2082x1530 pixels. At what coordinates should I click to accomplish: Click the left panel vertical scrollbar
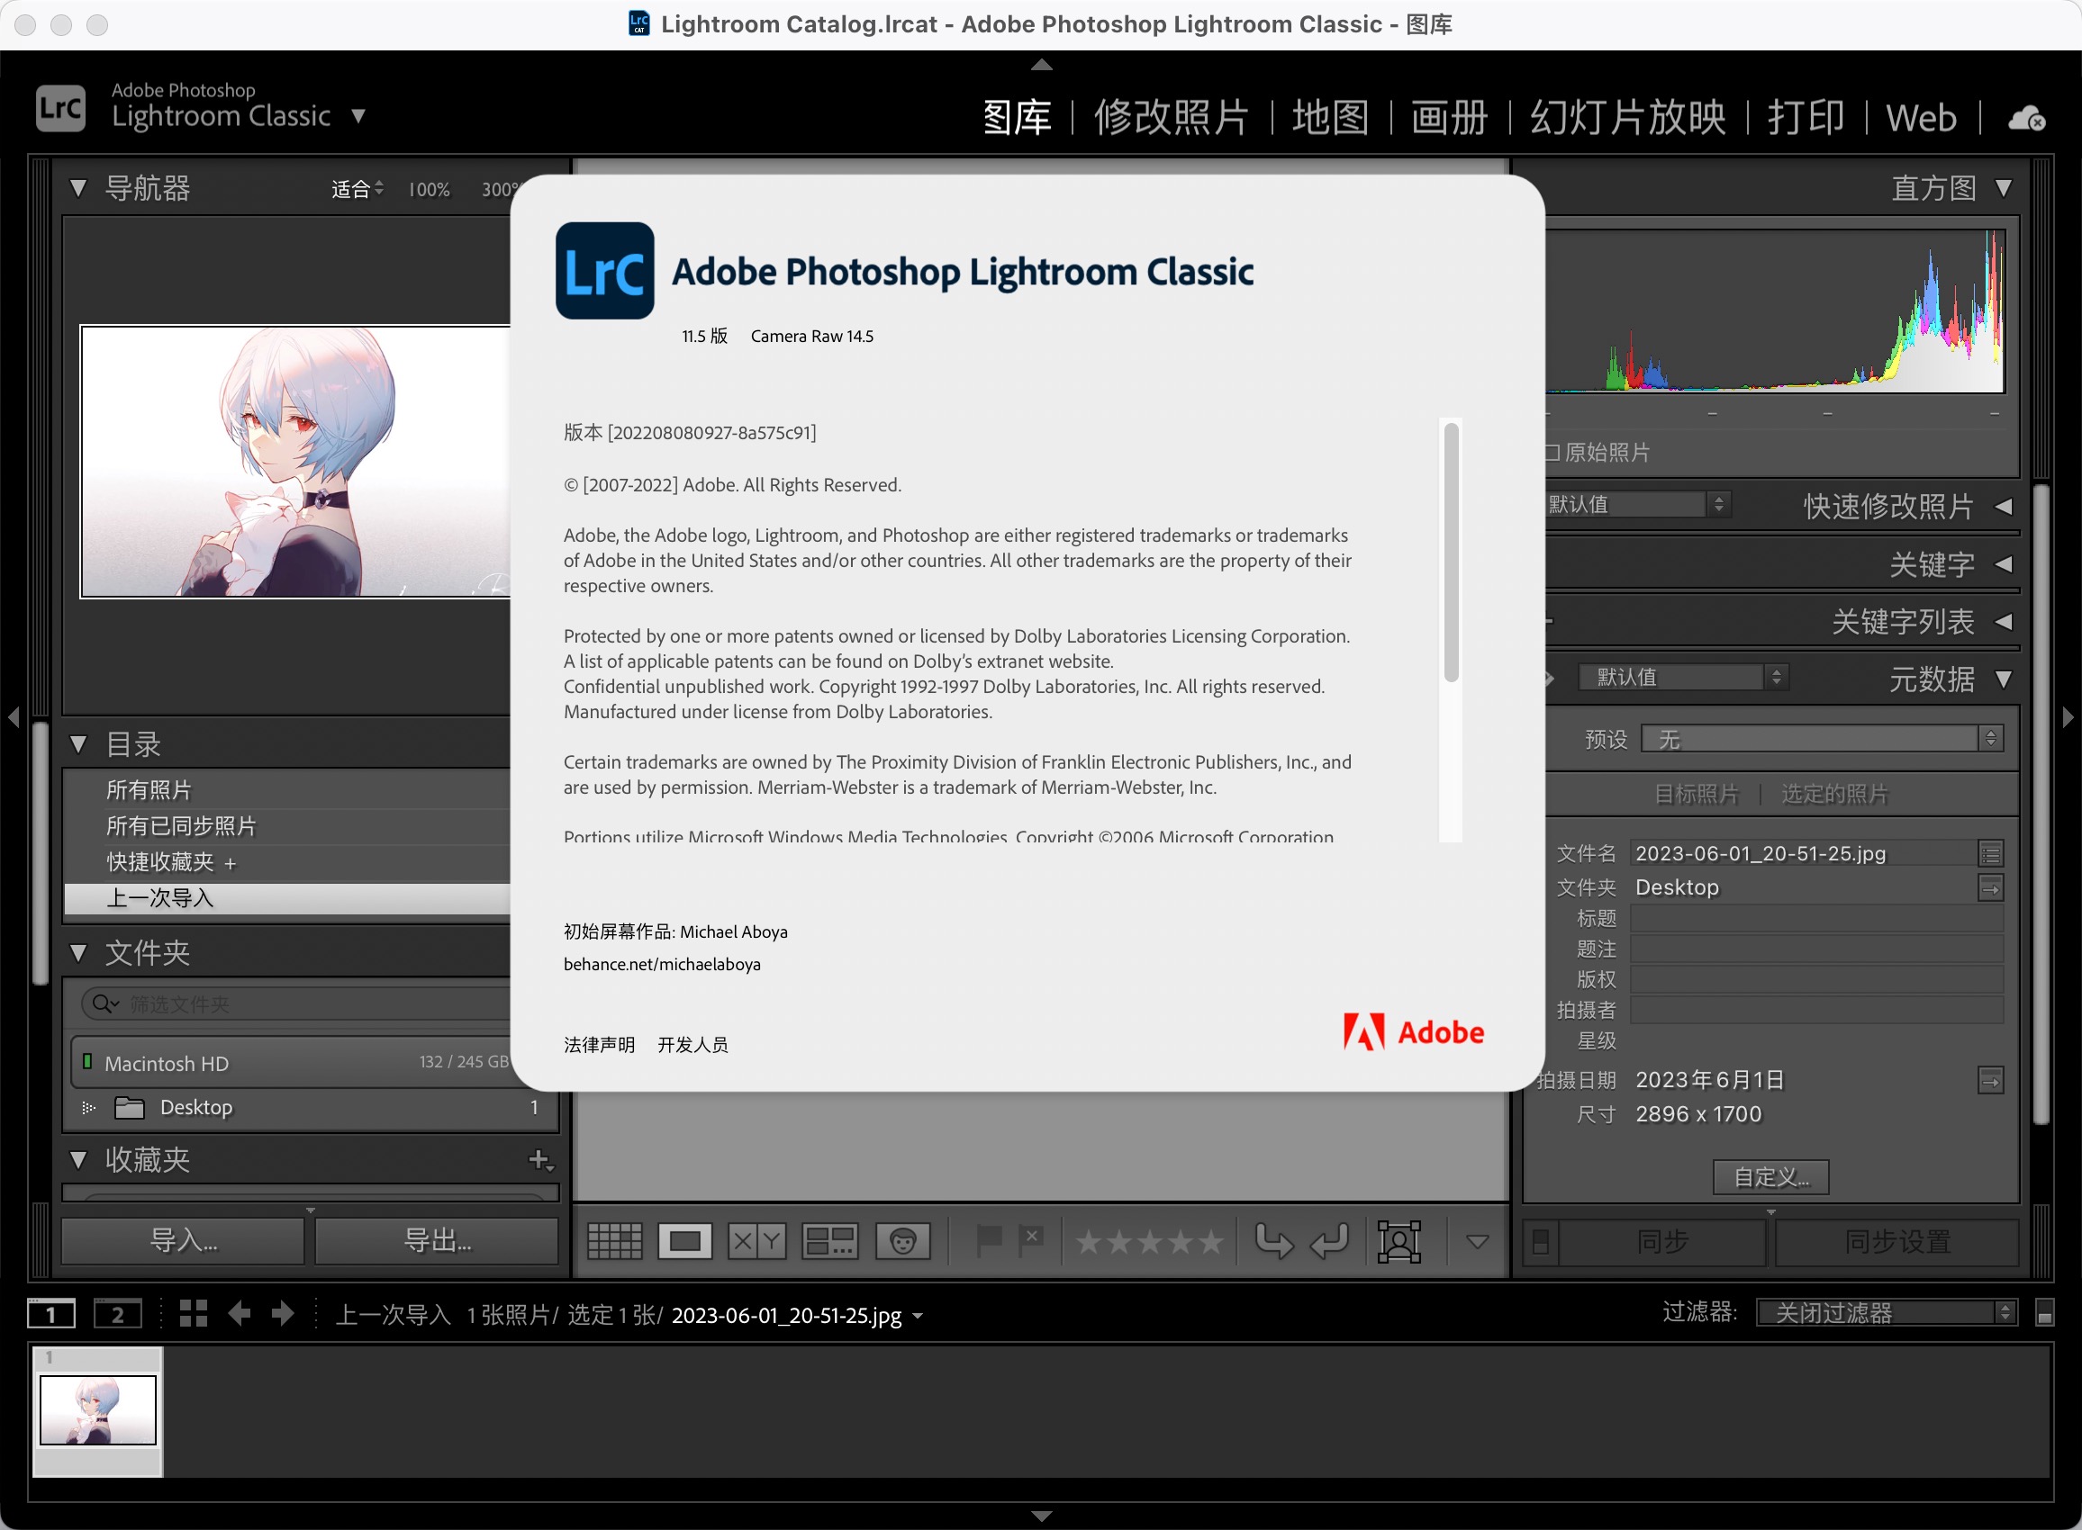pyautogui.click(x=40, y=852)
